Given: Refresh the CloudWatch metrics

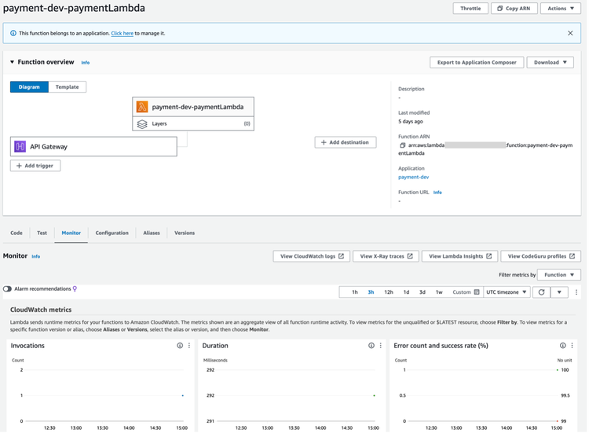Looking at the screenshot, I should click(x=541, y=292).
